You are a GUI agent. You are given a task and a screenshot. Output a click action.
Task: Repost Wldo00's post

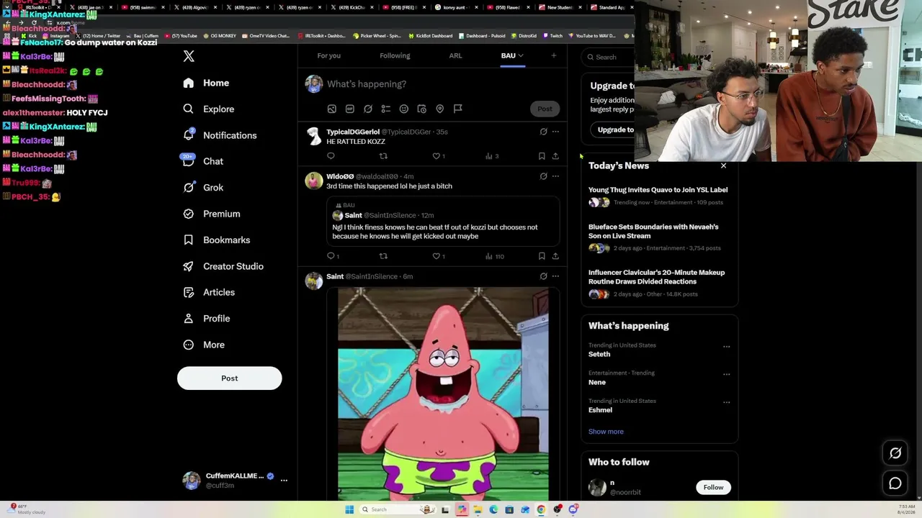point(383,256)
